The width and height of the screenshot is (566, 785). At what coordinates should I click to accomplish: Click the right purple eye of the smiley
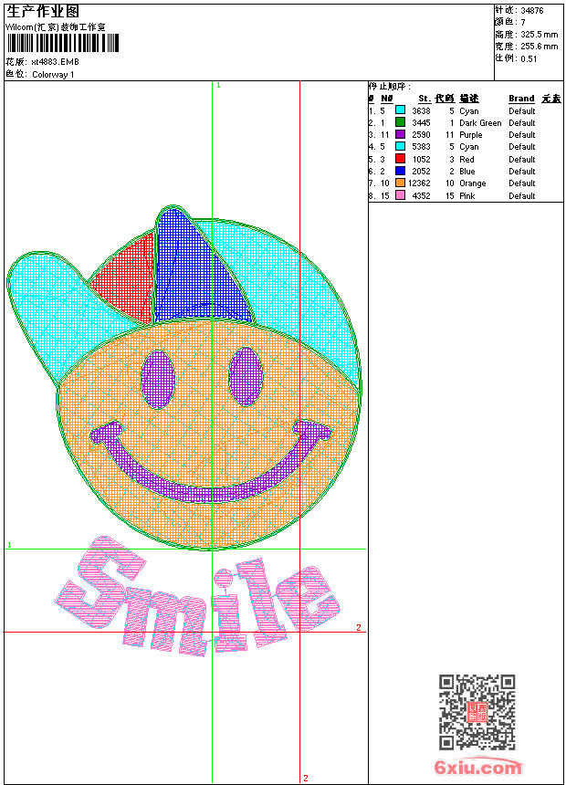coord(246,376)
